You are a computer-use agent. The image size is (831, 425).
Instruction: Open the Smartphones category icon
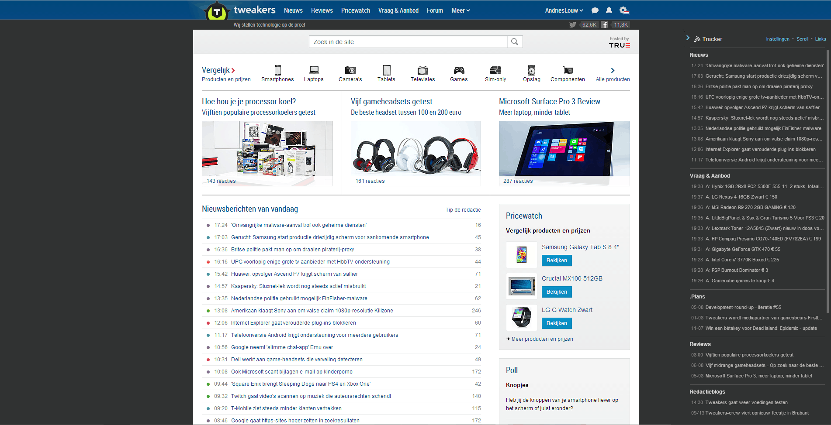tap(277, 70)
